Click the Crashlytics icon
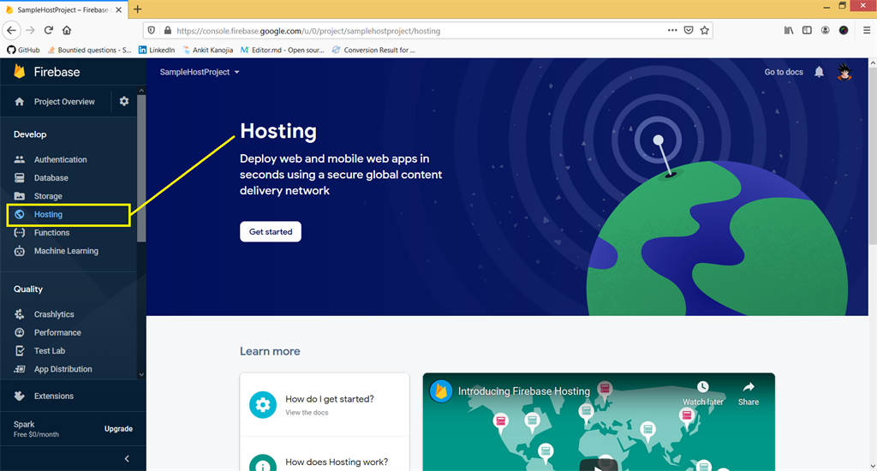Image resolution: width=877 pixels, height=471 pixels. pyautogui.click(x=20, y=314)
